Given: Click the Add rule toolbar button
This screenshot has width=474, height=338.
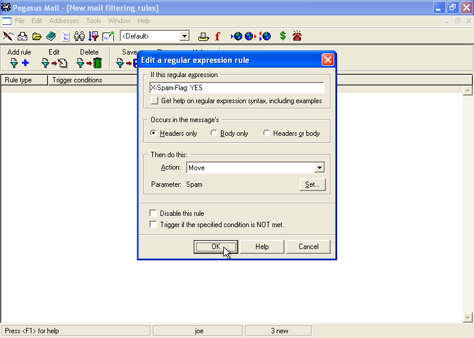Looking at the screenshot, I should [20, 58].
